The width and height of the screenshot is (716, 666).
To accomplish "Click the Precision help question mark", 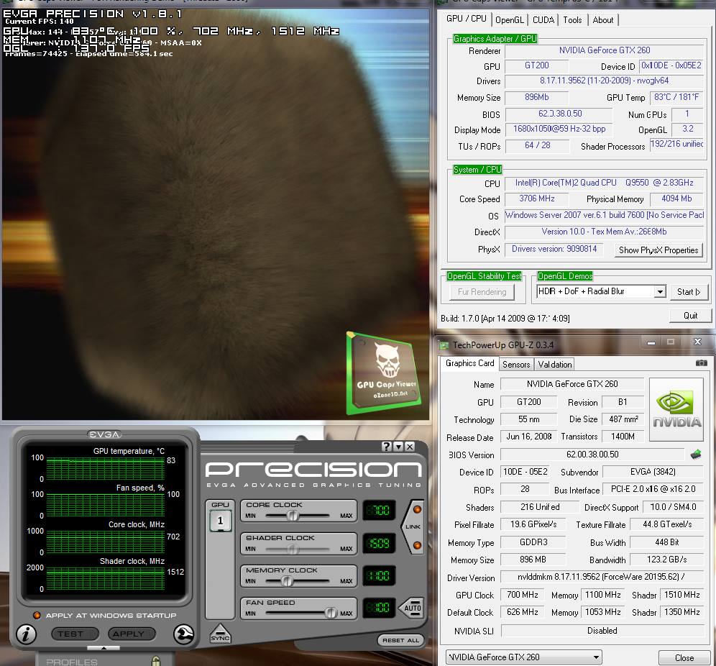I will click(x=386, y=447).
